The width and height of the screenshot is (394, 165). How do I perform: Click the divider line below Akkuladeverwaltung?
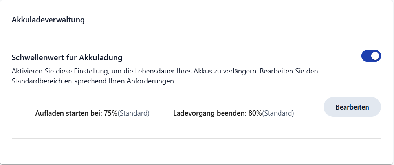(x=196, y=38)
